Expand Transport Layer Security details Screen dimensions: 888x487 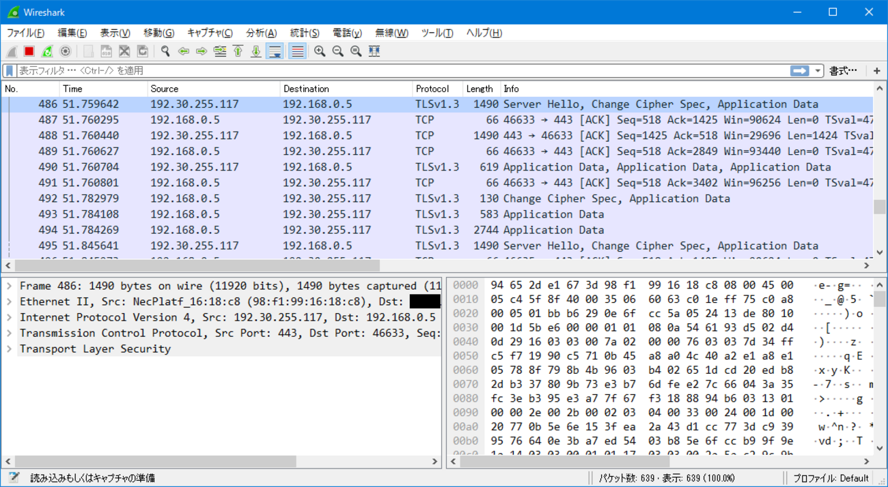(10, 349)
